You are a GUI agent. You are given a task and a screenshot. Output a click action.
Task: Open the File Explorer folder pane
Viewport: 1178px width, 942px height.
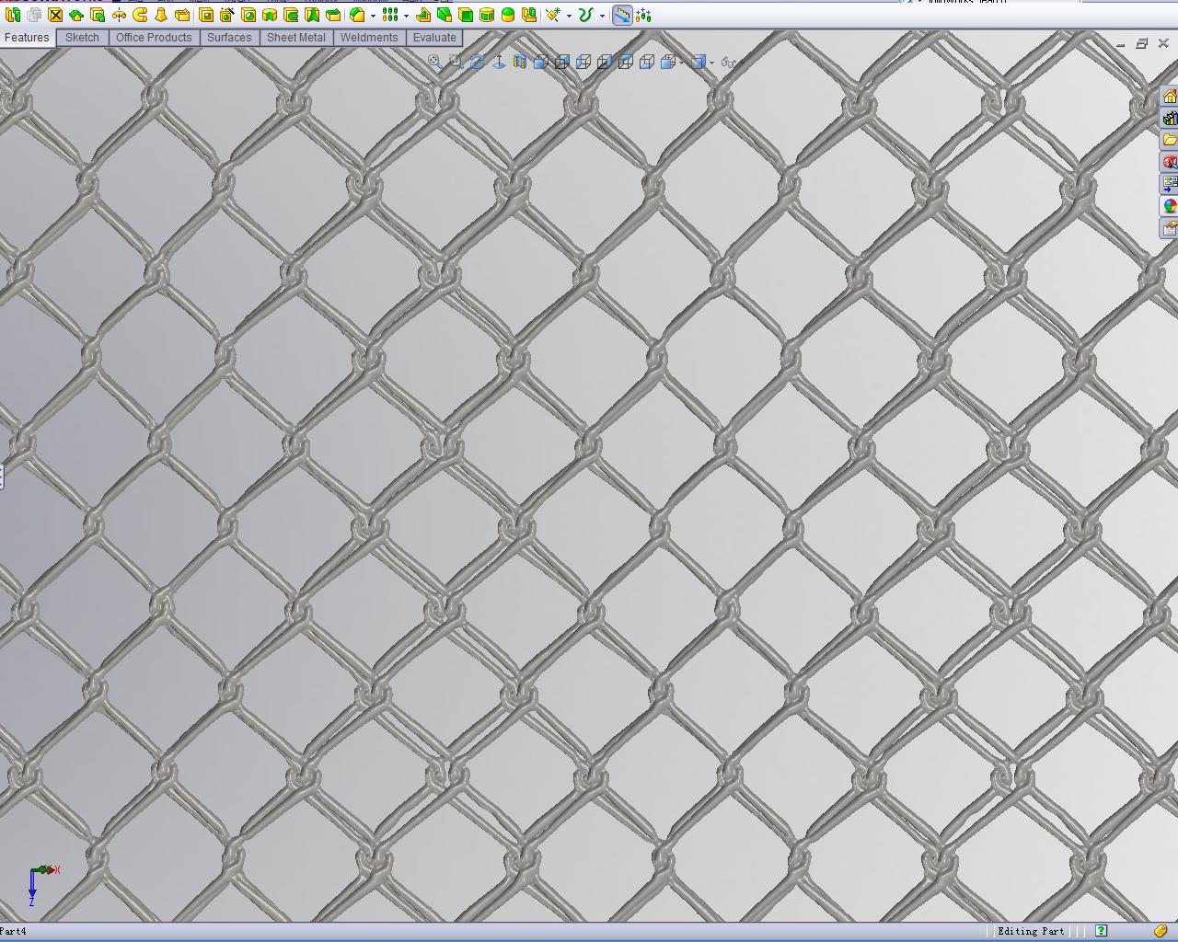click(x=1170, y=141)
